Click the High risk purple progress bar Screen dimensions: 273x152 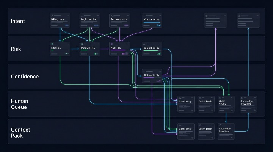[x=118, y=50]
